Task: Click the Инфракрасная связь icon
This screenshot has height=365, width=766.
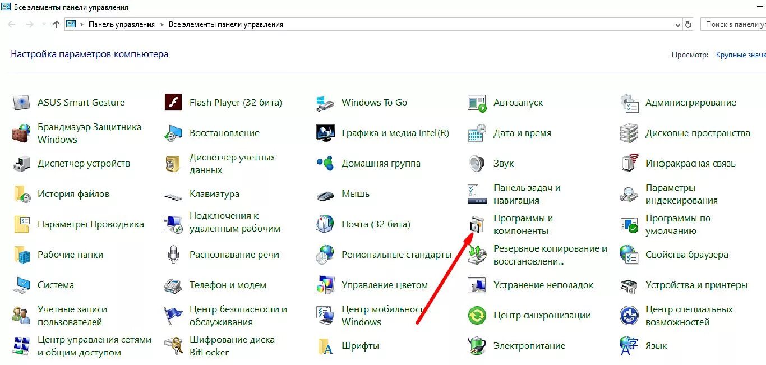Action: tap(629, 163)
